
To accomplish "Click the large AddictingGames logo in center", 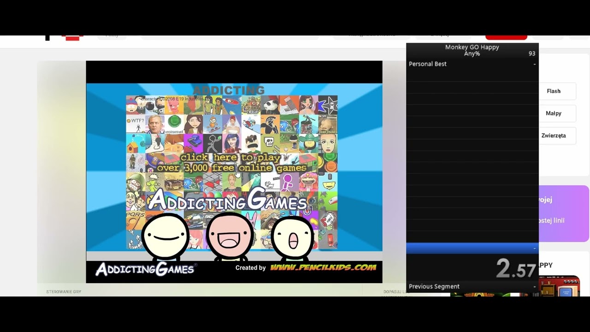I will pyautogui.click(x=228, y=200).
